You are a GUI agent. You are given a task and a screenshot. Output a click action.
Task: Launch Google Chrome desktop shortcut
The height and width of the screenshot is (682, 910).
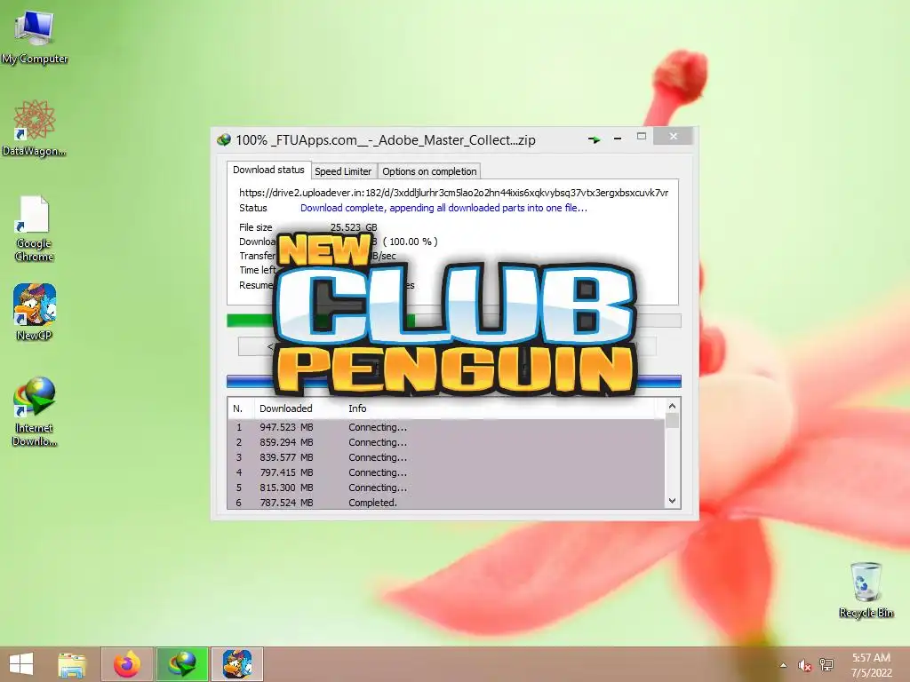pyautogui.click(x=35, y=228)
